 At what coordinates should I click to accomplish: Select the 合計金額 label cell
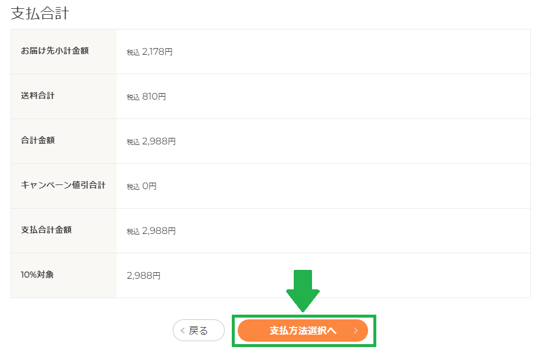coord(64,141)
